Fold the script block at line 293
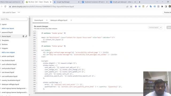 point(37,61)
